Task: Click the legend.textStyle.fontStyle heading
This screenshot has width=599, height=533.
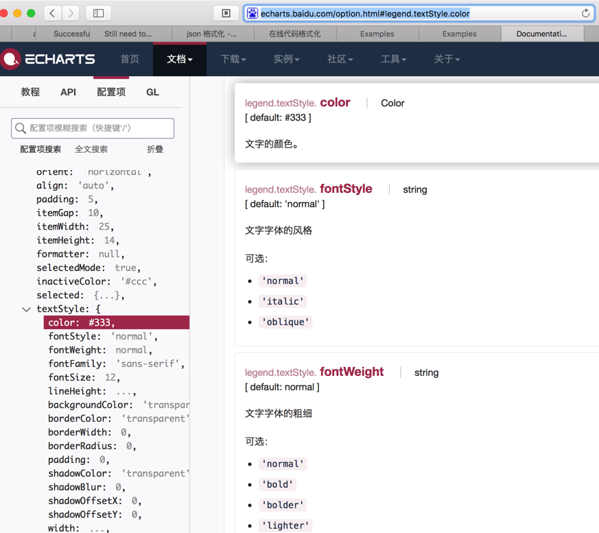Action: point(309,189)
